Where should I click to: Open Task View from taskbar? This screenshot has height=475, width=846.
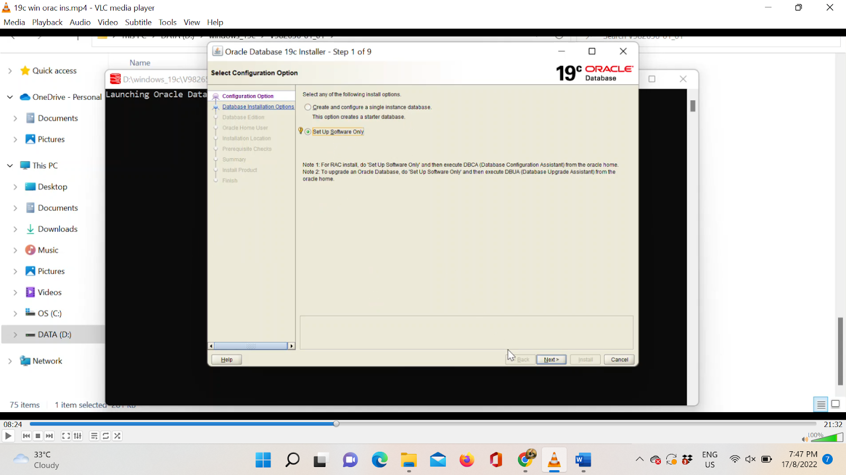[320, 460]
